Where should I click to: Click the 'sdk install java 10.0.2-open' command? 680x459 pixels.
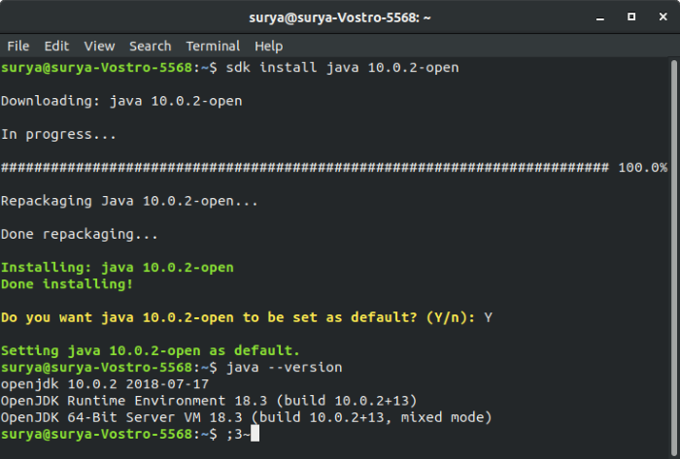[342, 68]
